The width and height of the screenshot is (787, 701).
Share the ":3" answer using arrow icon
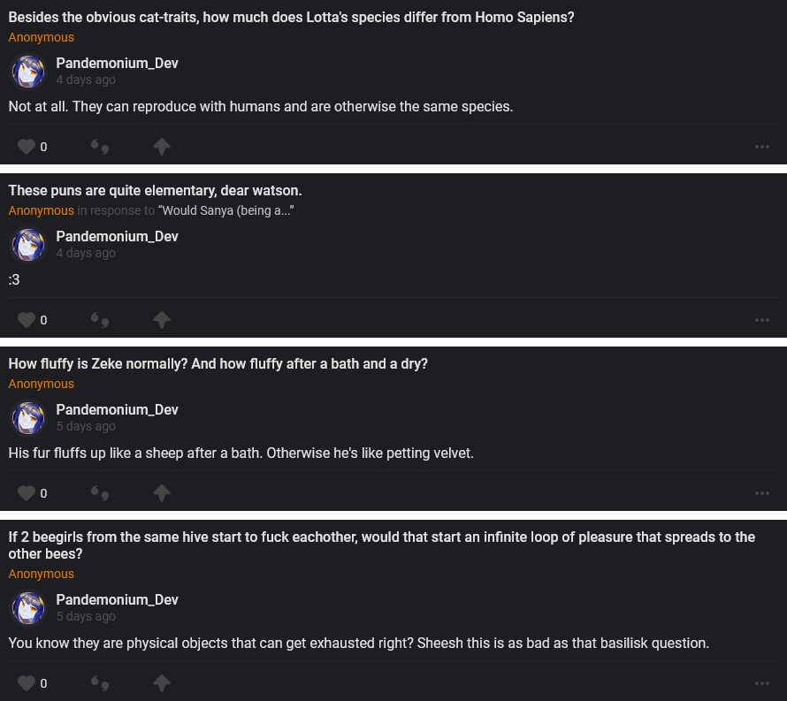(x=162, y=320)
